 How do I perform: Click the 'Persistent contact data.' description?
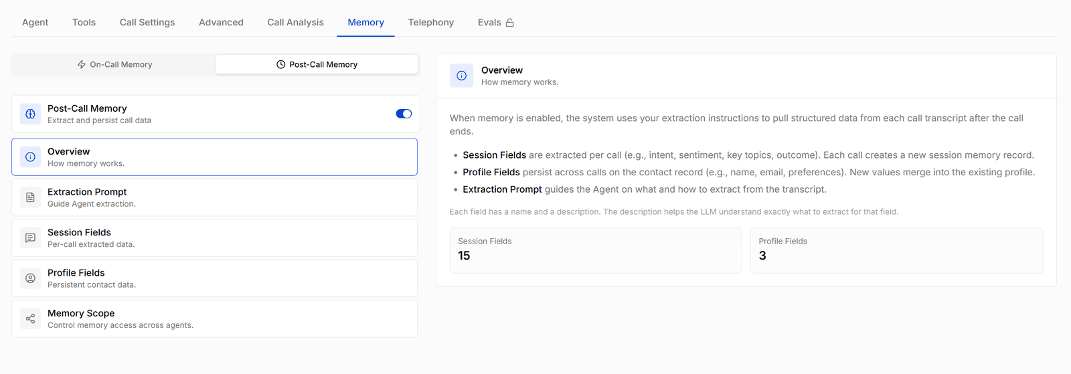click(92, 285)
